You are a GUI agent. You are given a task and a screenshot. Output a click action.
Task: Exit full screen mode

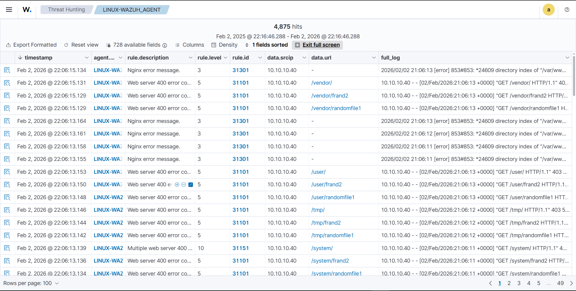tap(317, 45)
